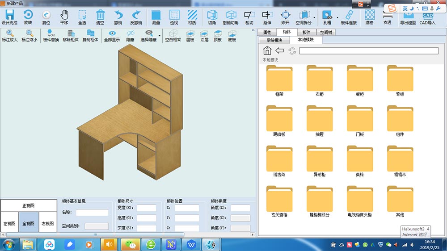The width and height of the screenshot is (447, 251).
Task: Undo with the 撤销 arrow
Action: click(x=118, y=15)
